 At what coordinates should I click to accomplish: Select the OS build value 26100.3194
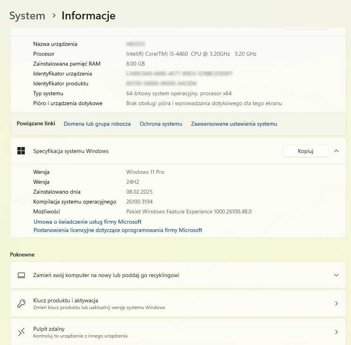tap(139, 202)
